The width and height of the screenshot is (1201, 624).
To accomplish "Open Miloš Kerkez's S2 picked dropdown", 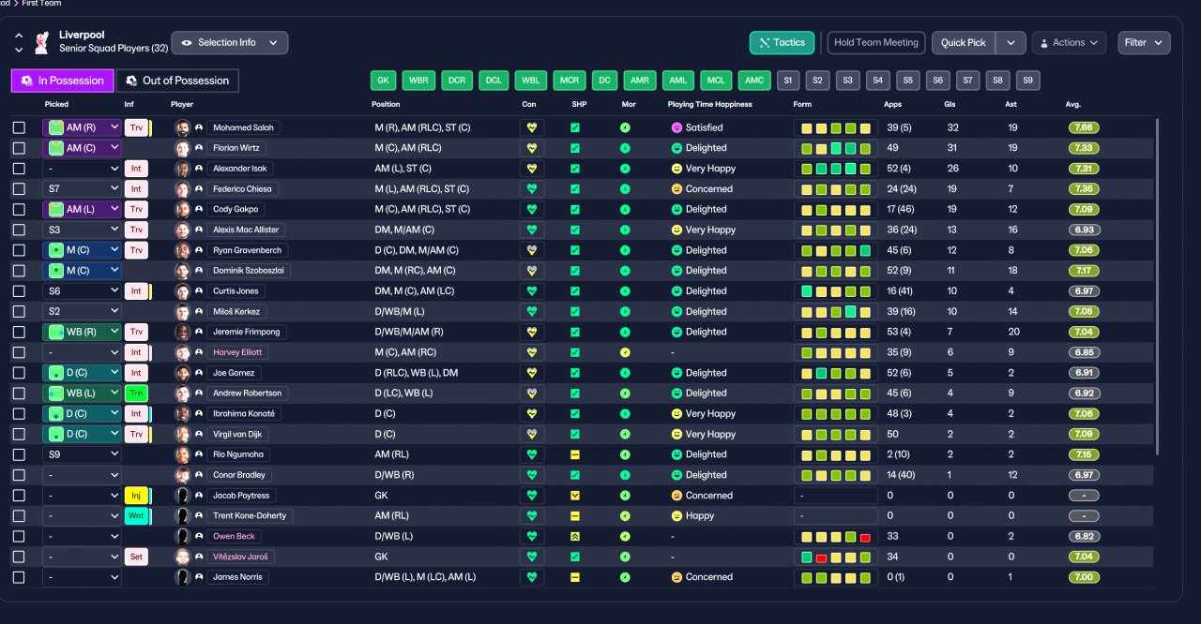I will 82,312.
